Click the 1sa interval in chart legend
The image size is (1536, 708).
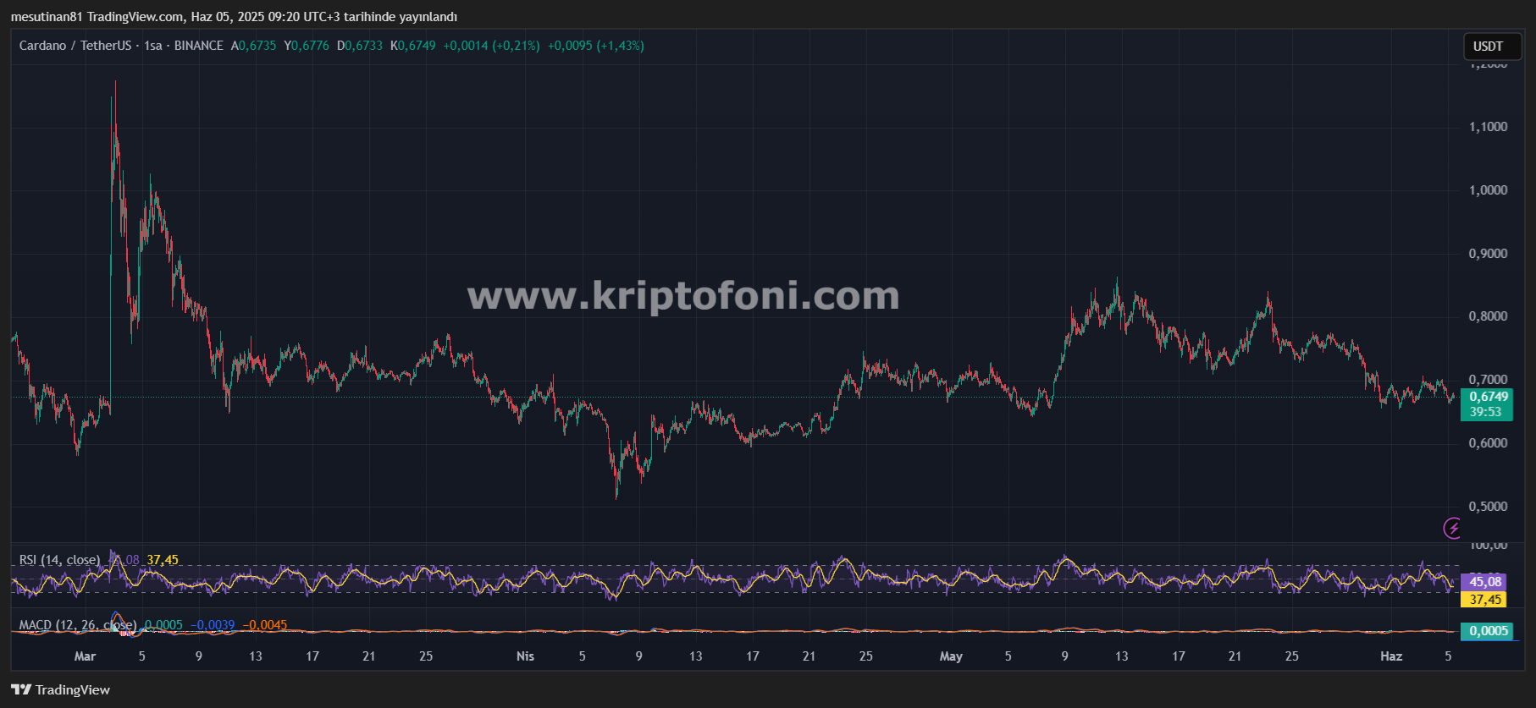click(153, 46)
